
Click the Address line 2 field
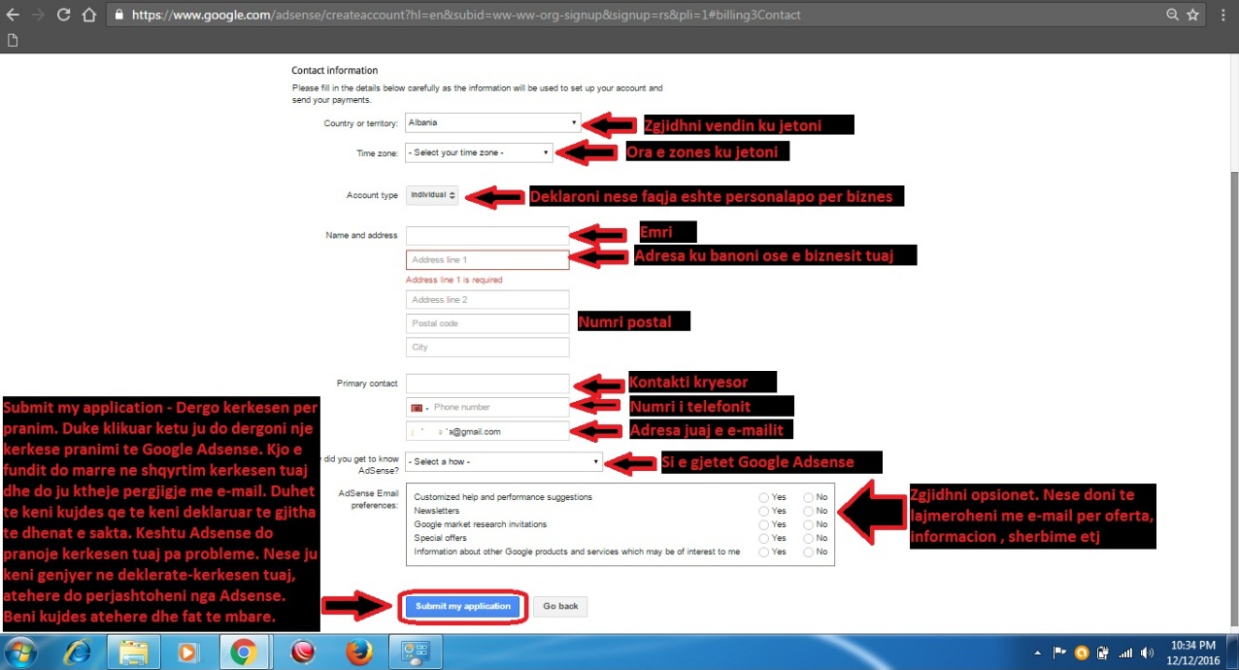click(487, 300)
